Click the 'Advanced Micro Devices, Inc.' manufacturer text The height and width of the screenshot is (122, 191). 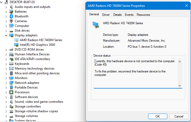tap(147, 41)
